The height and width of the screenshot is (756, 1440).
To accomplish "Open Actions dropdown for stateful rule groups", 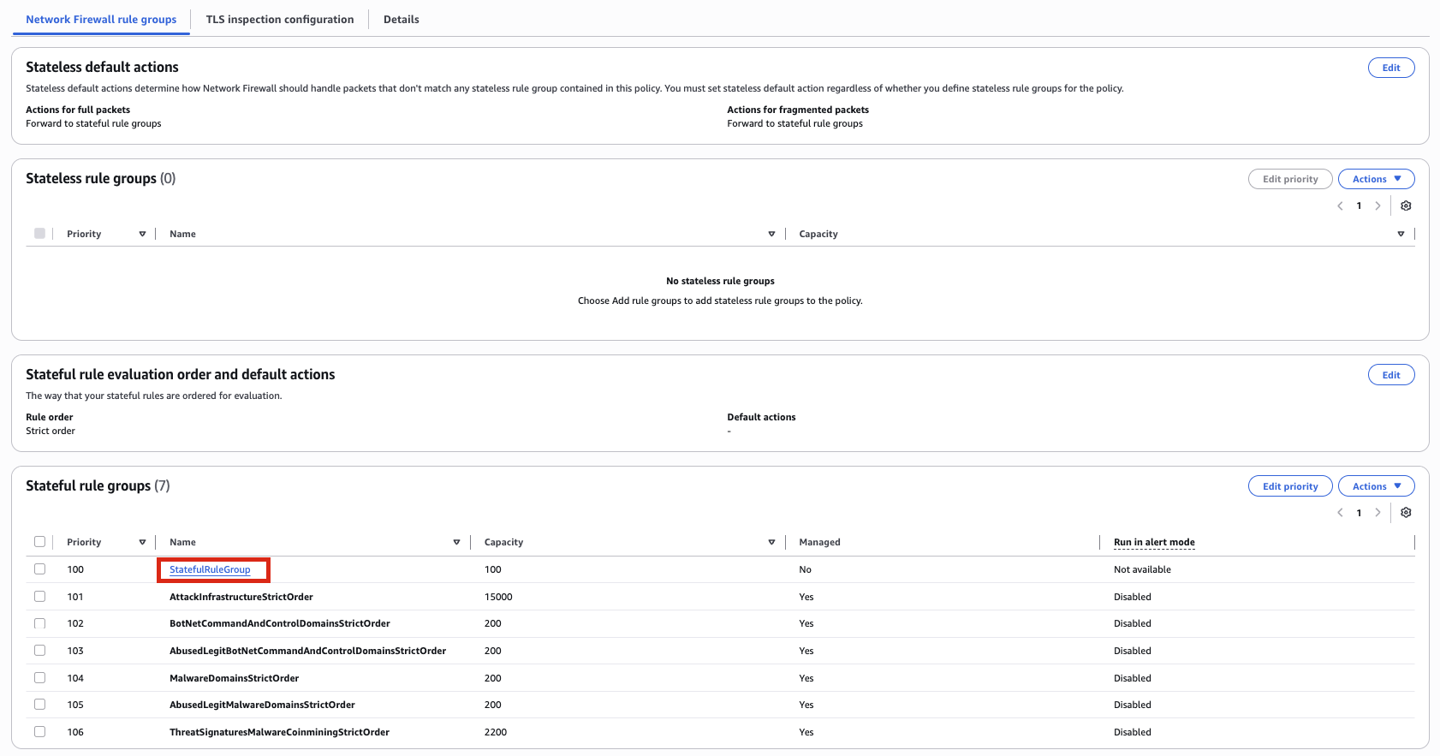I will pyautogui.click(x=1376, y=486).
